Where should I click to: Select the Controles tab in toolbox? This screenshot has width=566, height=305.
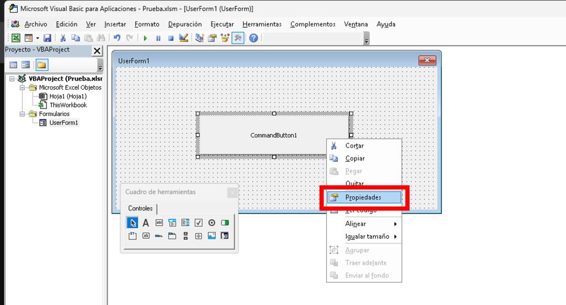click(140, 208)
